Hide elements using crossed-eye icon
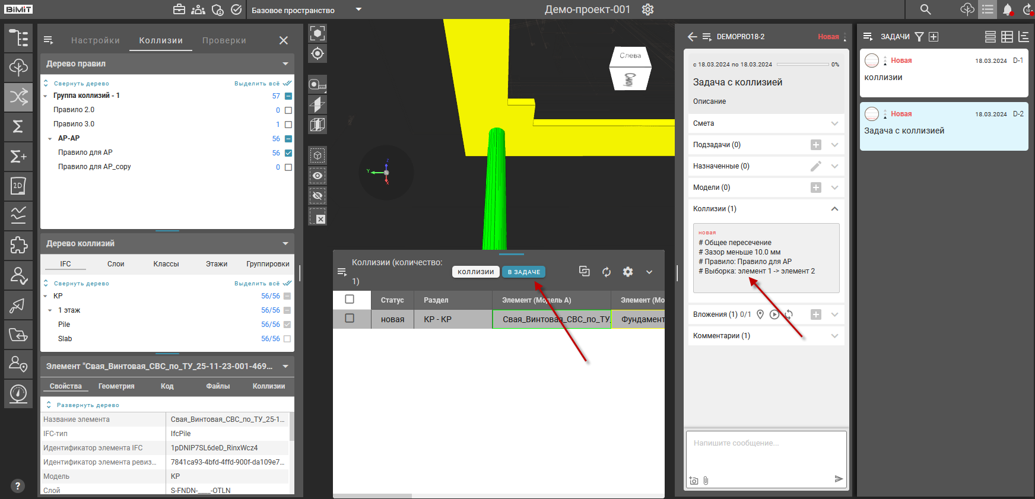This screenshot has height=499, width=1035. click(318, 196)
